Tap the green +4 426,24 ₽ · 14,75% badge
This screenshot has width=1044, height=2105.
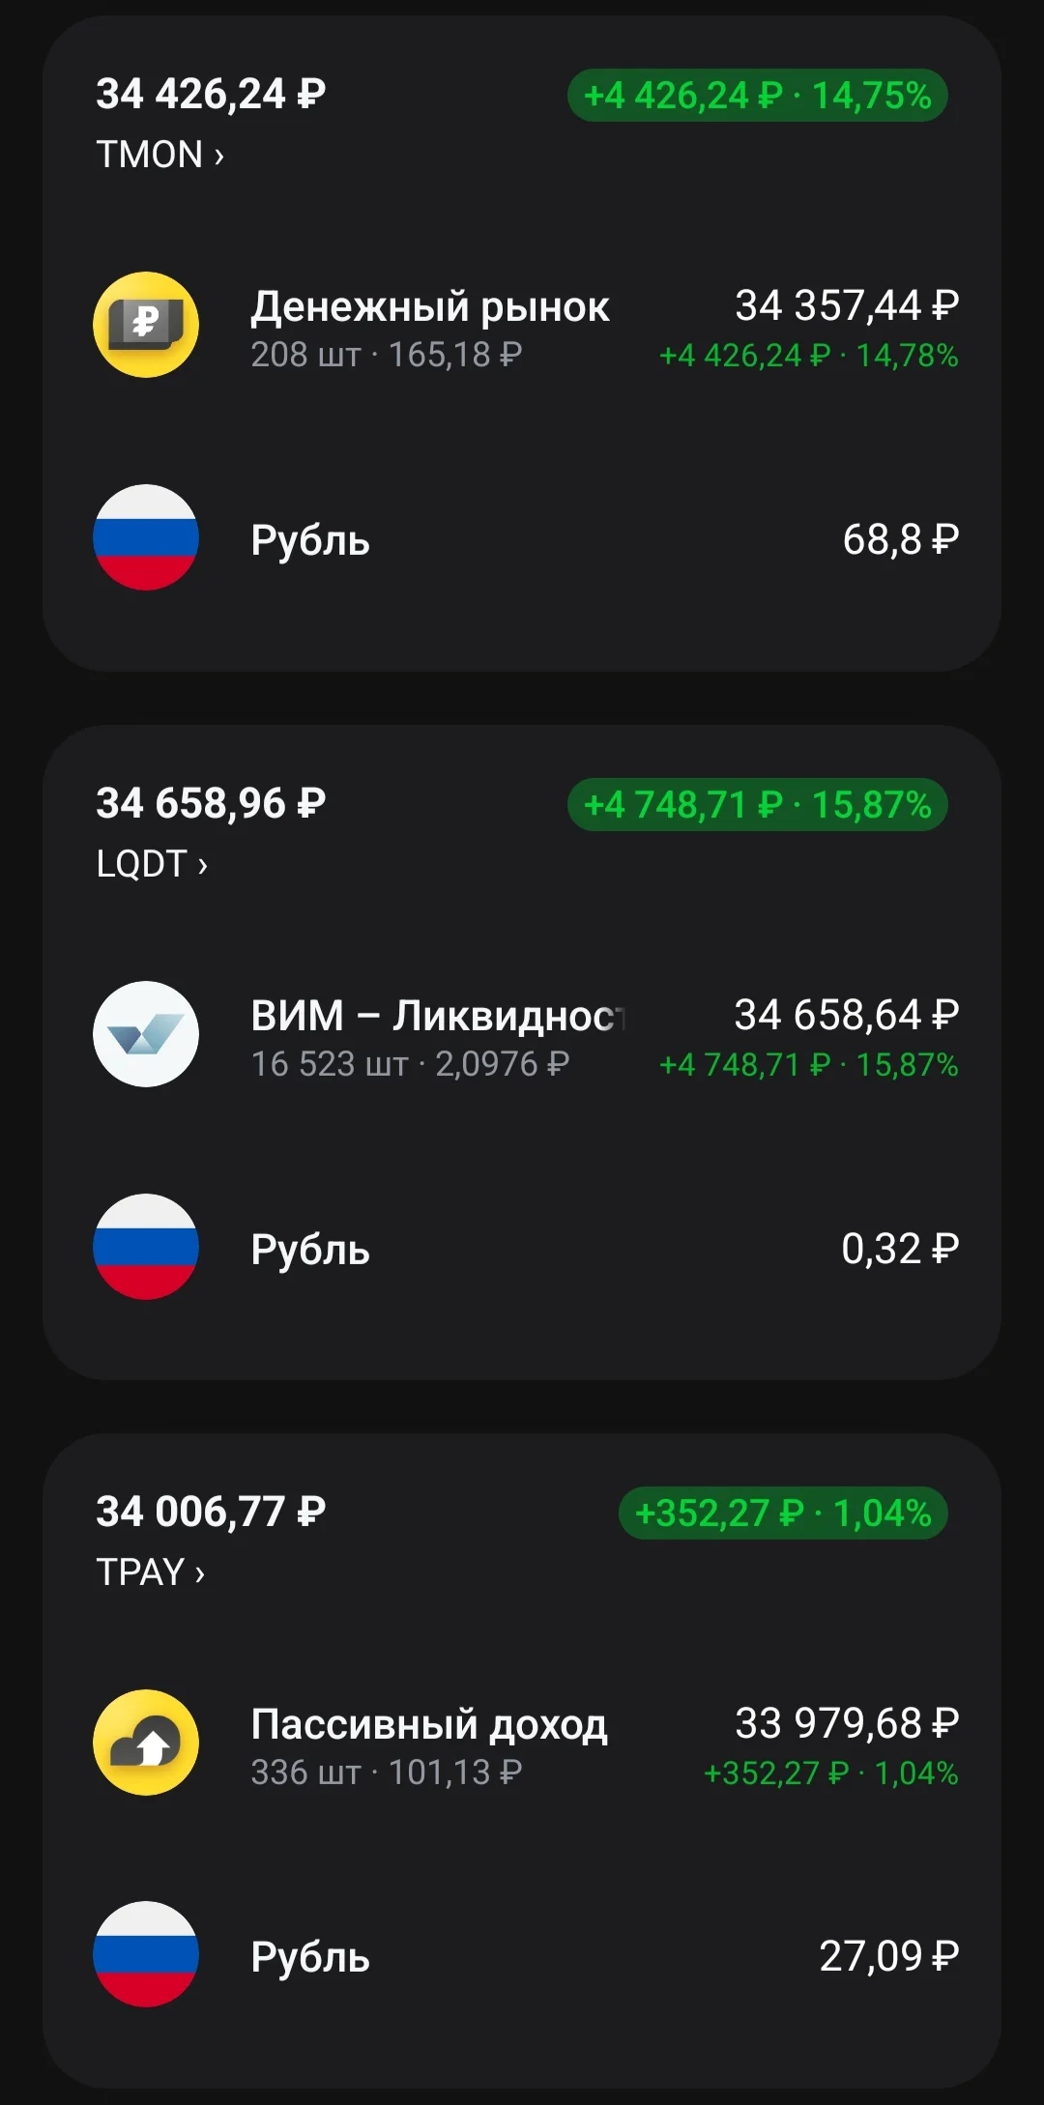click(757, 96)
